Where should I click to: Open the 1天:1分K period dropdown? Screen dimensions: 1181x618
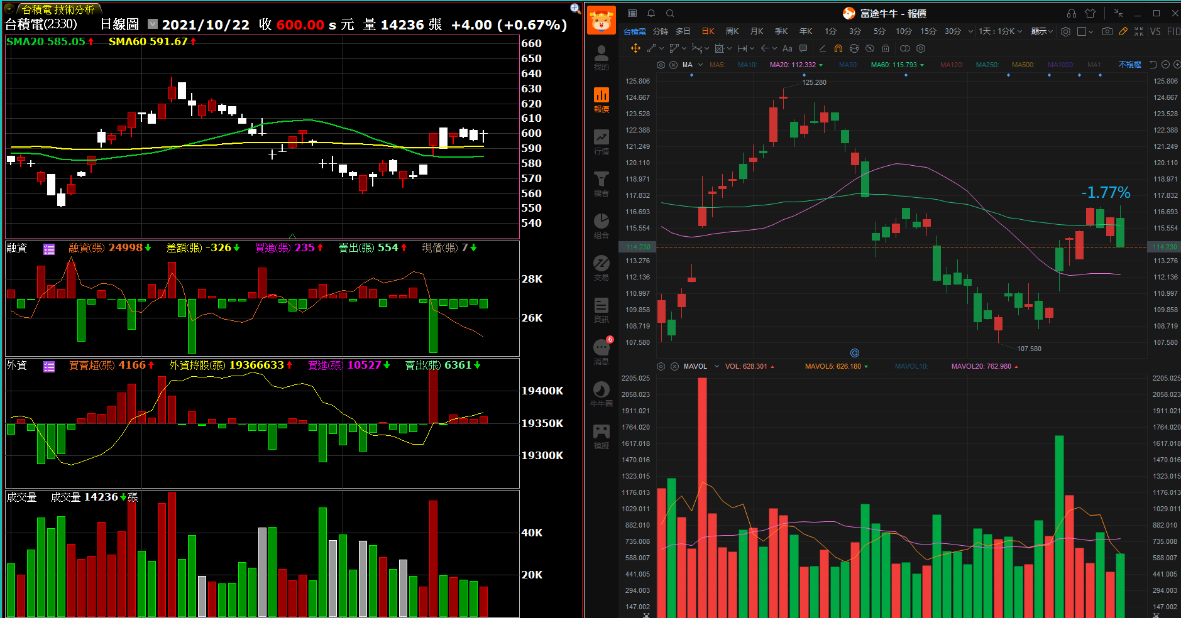(x=1000, y=31)
